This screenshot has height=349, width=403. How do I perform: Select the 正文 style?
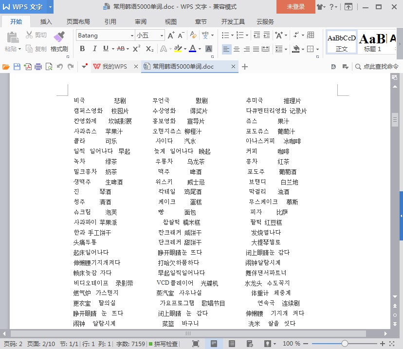click(342, 43)
